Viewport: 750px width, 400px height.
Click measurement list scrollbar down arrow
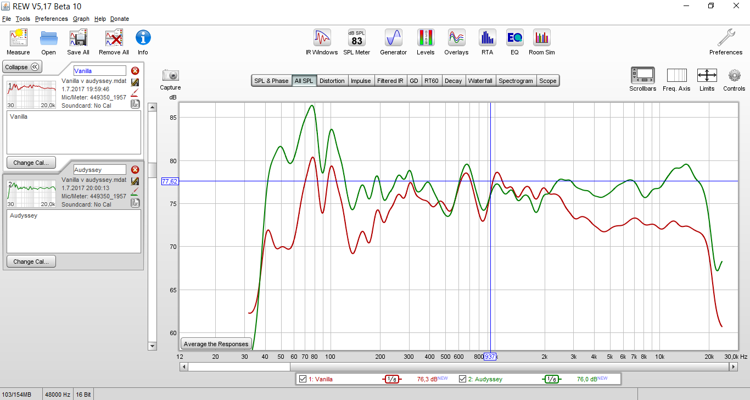[x=153, y=346]
